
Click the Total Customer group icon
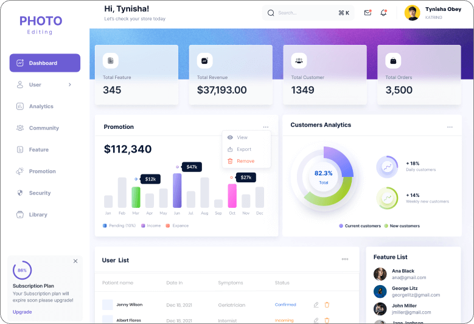(299, 61)
